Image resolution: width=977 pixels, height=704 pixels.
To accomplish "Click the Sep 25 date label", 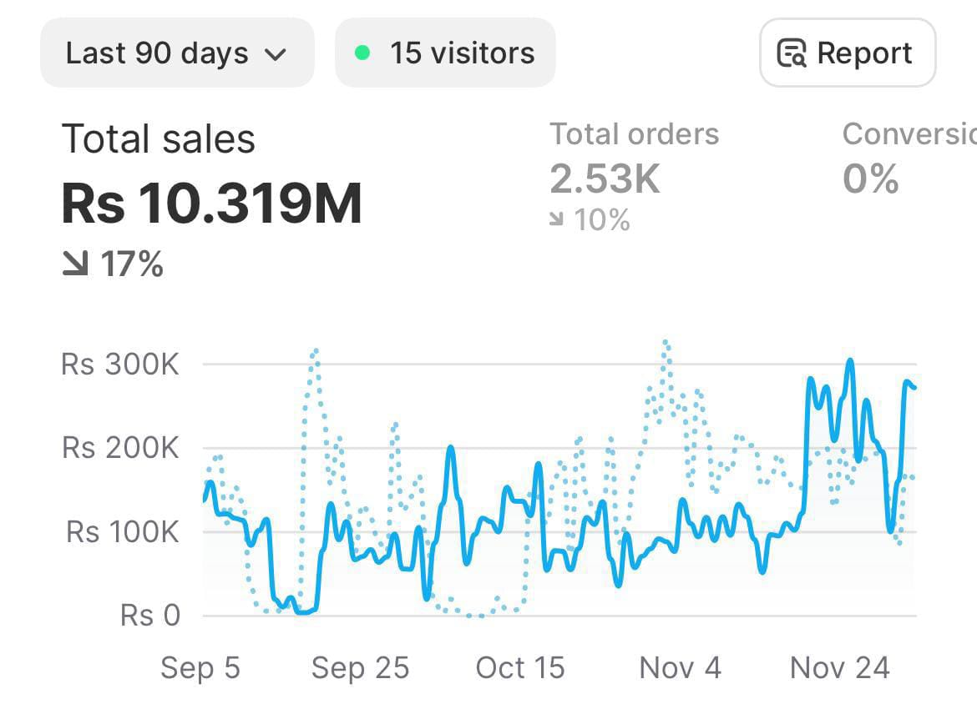I will coord(360,667).
